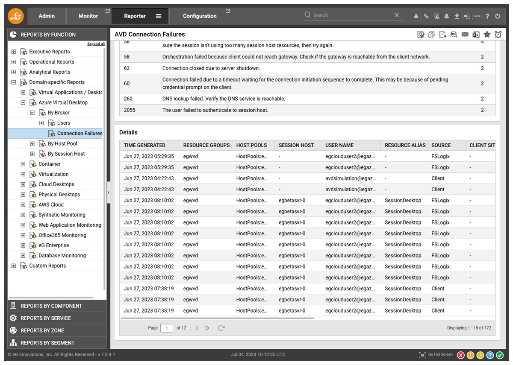This screenshot has width=513, height=365.
Task: Open the Configuration tab
Action: 200,16
